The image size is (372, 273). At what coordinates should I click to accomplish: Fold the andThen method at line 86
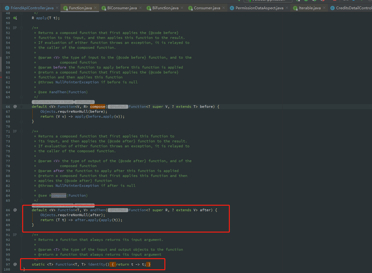pyautogui.click(x=22, y=210)
